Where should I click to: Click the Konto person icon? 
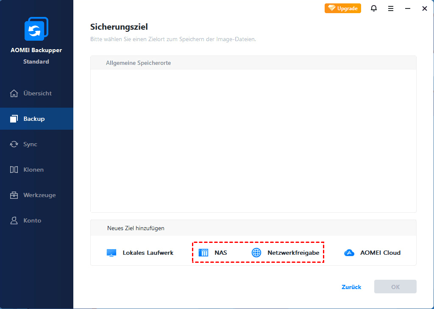point(14,220)
